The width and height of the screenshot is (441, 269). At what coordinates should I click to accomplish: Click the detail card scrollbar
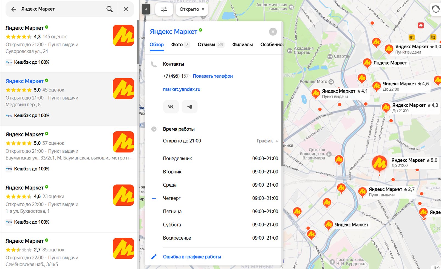click(x=282, y=134)
